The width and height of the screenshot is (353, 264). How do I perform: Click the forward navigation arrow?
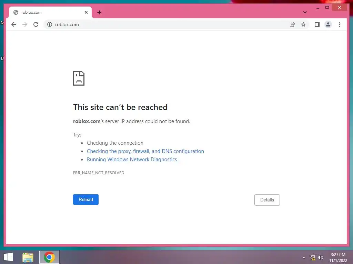25,24
